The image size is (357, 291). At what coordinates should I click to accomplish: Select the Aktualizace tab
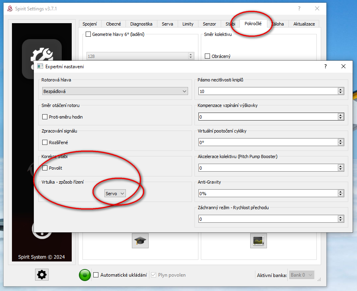click(304, 24)
